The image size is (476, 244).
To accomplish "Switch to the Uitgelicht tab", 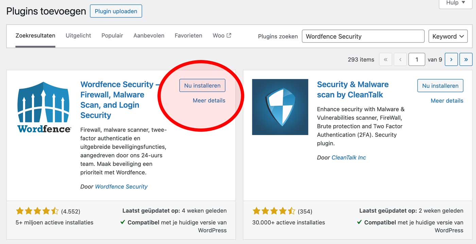I will pos(78,36).
